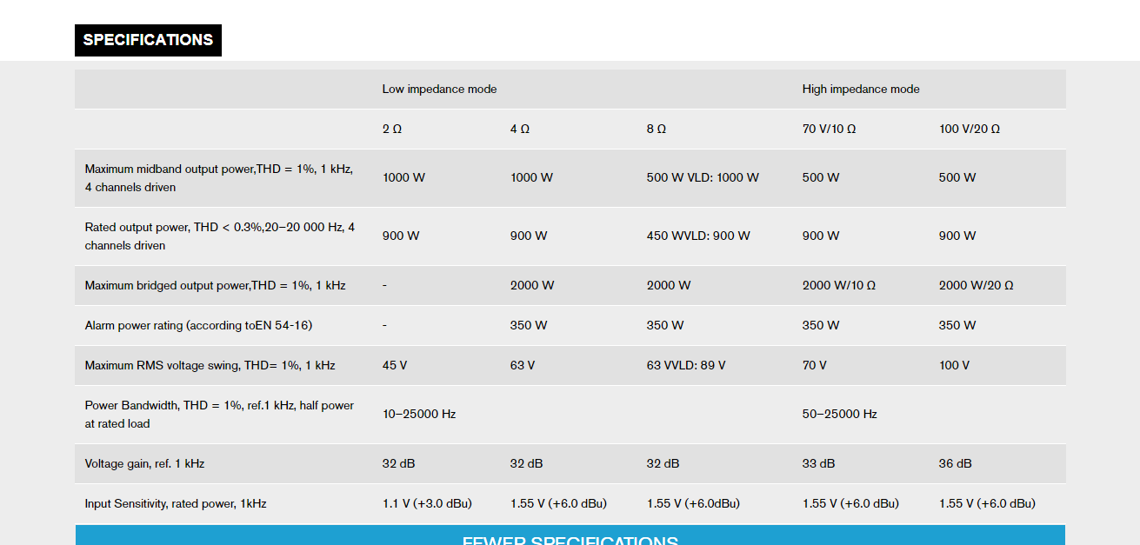Viewport: 1140px width, 545px height.
Task: Click the 63 VVLD: 89 V value
Action: tap(686, 366)
